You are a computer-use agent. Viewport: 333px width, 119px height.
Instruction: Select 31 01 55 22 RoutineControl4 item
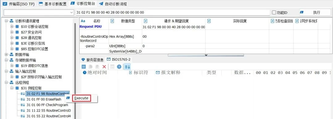tap(49, 116)
